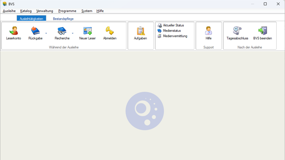
Task: Click the Aktueller Status icon
Action: point(159,26)
